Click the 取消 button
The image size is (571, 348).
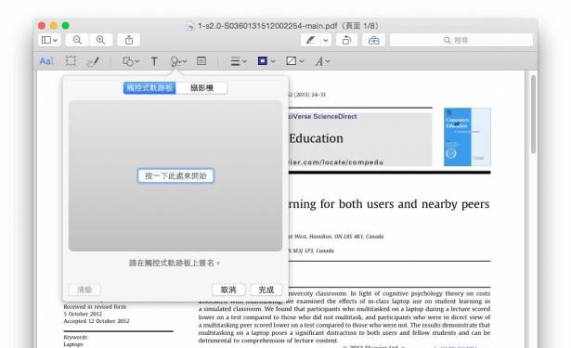tap(228, 290)
